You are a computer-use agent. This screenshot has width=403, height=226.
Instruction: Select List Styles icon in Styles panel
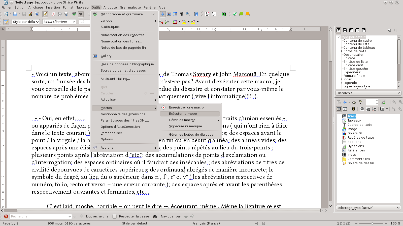point(364,30)
